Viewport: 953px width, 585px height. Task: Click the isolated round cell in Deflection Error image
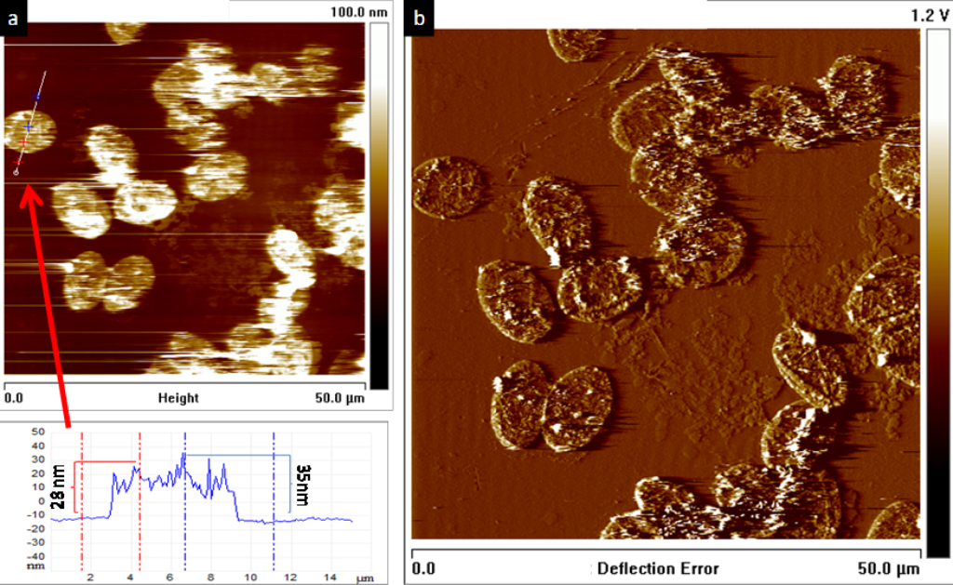(450, 188)
